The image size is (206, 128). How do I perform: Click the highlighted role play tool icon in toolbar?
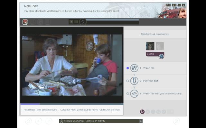pyautogui.click(x=25, y=22)
